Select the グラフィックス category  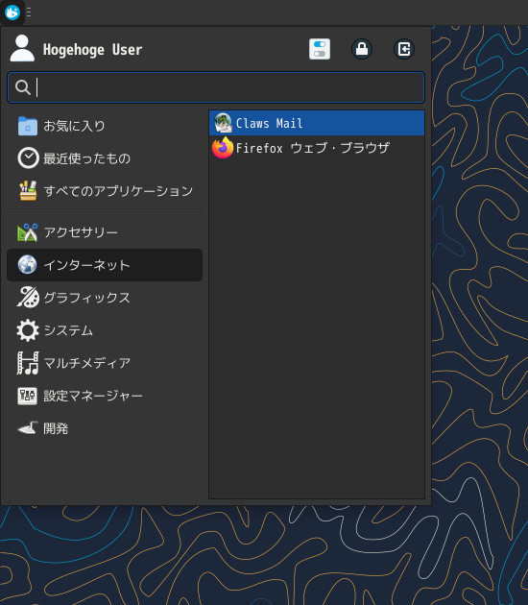tap(105, 298)
